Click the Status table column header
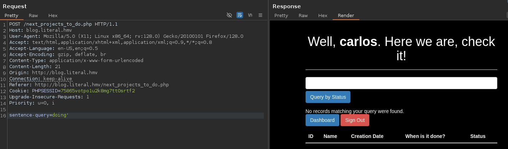 tap(478, 136)
